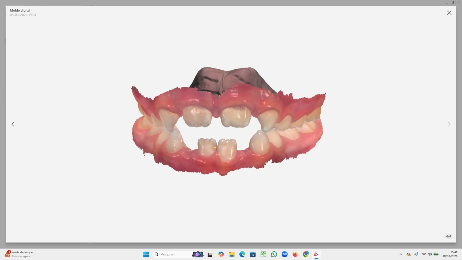Open Firefox from the taskbar

(x=295, y=254)
